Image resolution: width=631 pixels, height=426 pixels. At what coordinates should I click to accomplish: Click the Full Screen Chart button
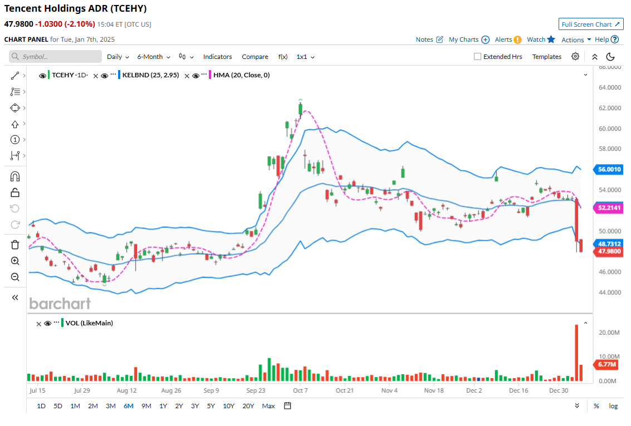click(591, 24)
